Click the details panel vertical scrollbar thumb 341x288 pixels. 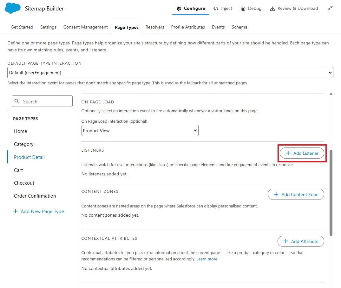click(331, 193)
